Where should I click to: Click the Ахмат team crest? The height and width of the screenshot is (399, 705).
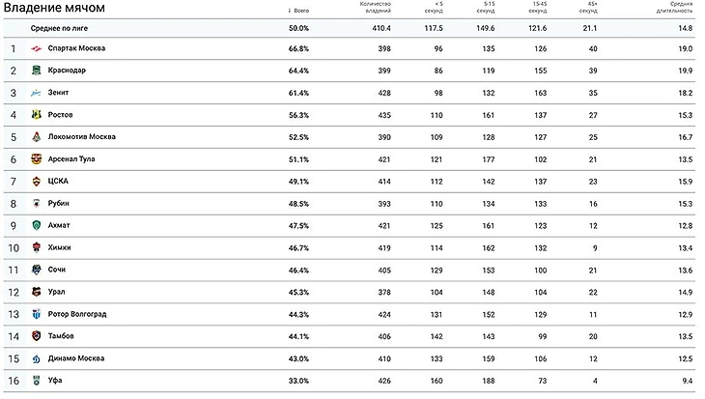36,225
